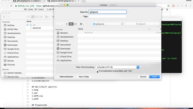Screen dimensions: 193x109
Task: Switch Finder window to column view
Action: [x=37, y=17]
